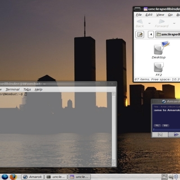The width and height of the screenshot is (180, 180).
Task: Open the Amarok player window menu button
Action: tap(156, 102)
